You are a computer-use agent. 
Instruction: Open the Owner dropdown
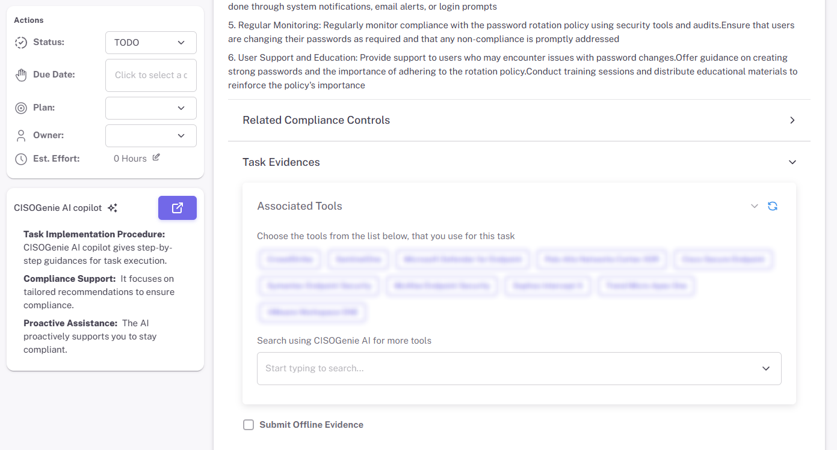click(x=150, y=136)
